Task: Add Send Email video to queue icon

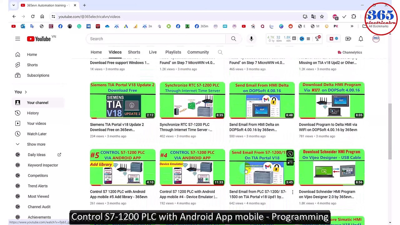Action: coord(290,162)
